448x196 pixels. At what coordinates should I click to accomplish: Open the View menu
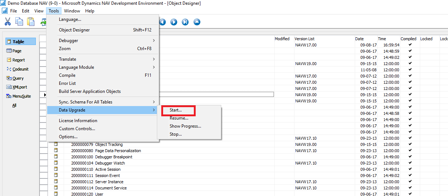click(x=39, y=11)
